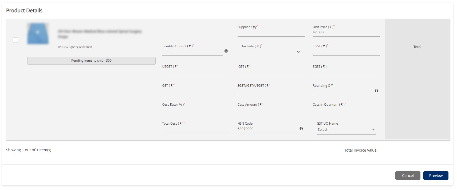Open the Tax Rate (%) dropdown
This screenshot has height=190, width=457.
271,52
